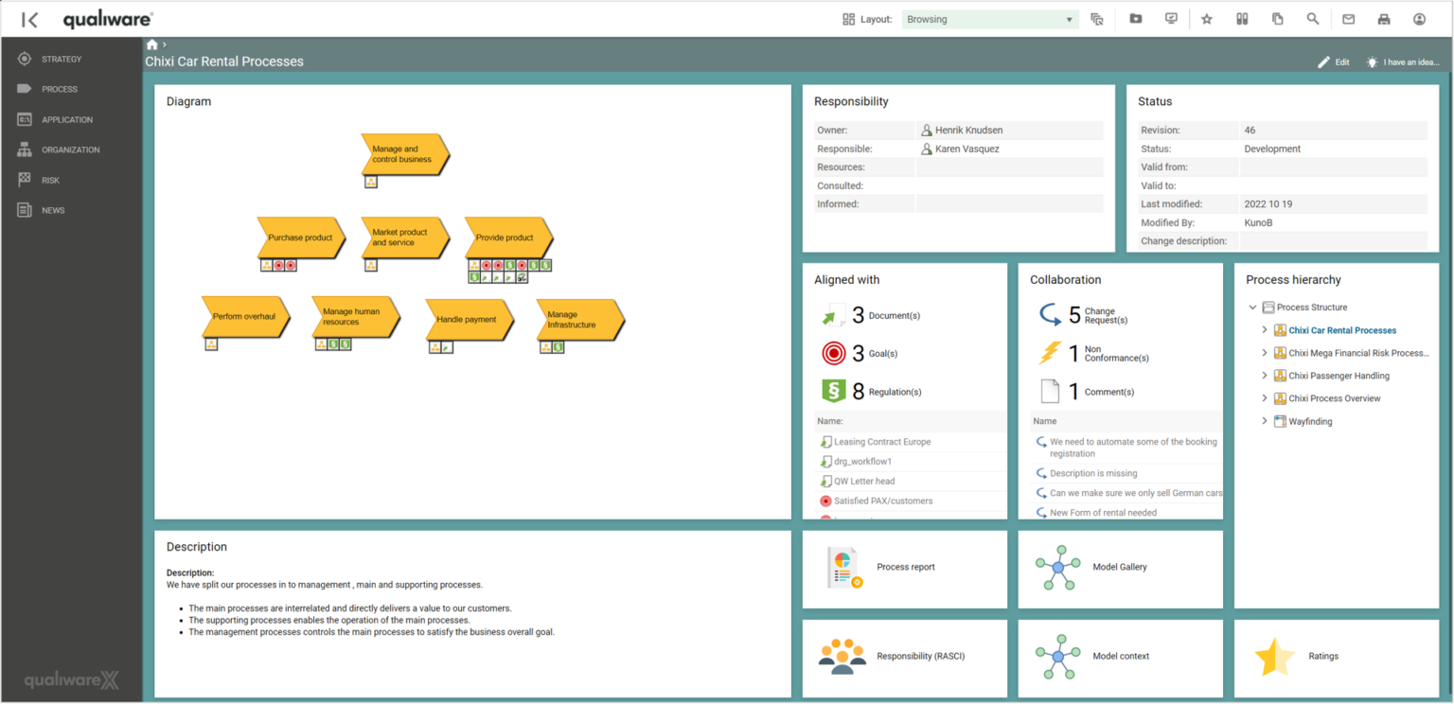Expand the Chixi Passenger Handling tree item
This screenshot has height=704, width=1454.
point(1265,376)
